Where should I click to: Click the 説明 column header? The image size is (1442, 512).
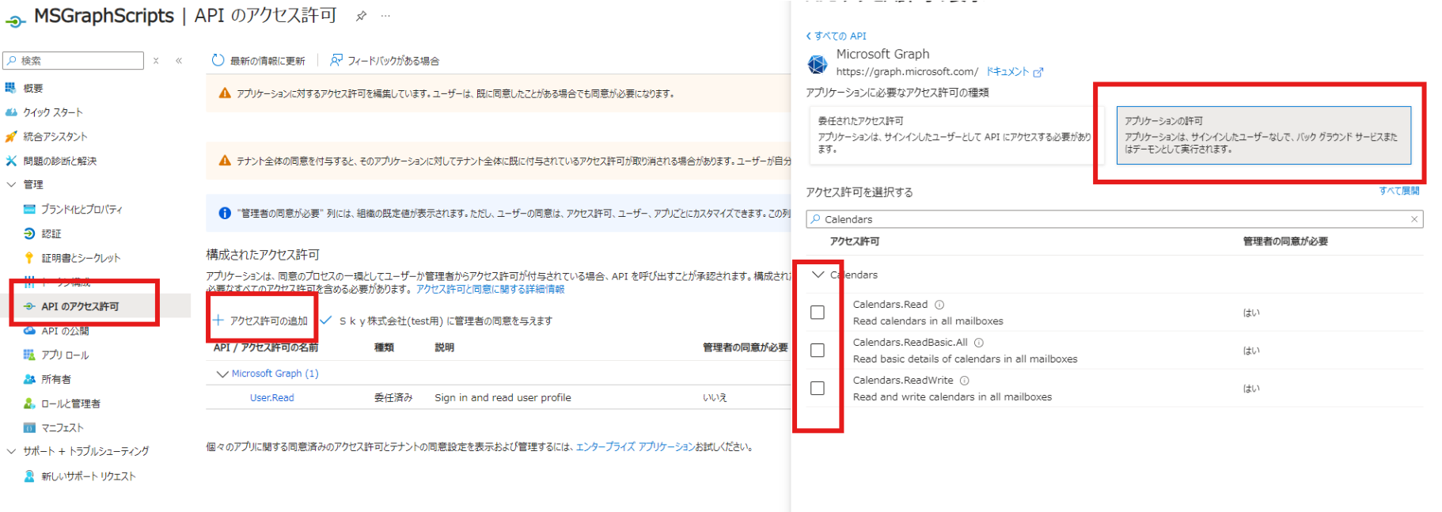point(445,347)
